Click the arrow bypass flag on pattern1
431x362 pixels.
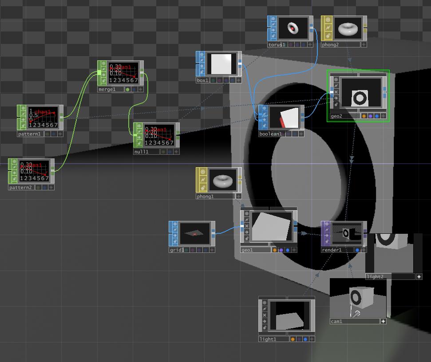[24, 119]
